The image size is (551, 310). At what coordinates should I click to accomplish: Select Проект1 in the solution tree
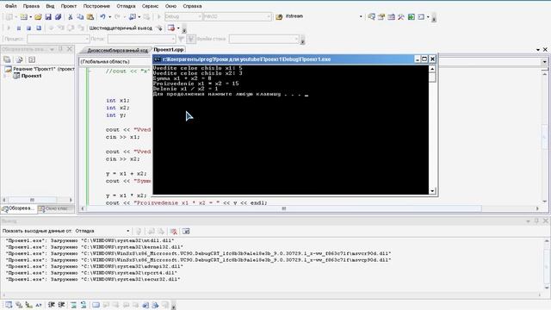click(31, 76)
